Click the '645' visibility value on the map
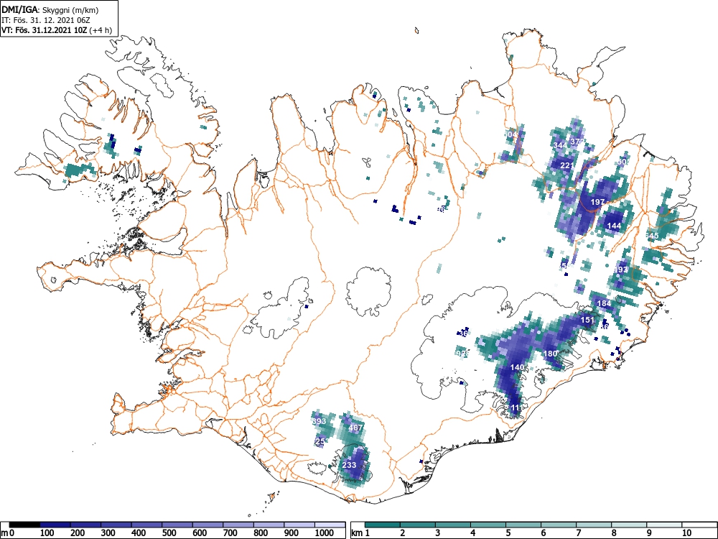Image resolution: width=718 pixels, height=539 pixels. point(652,236)
